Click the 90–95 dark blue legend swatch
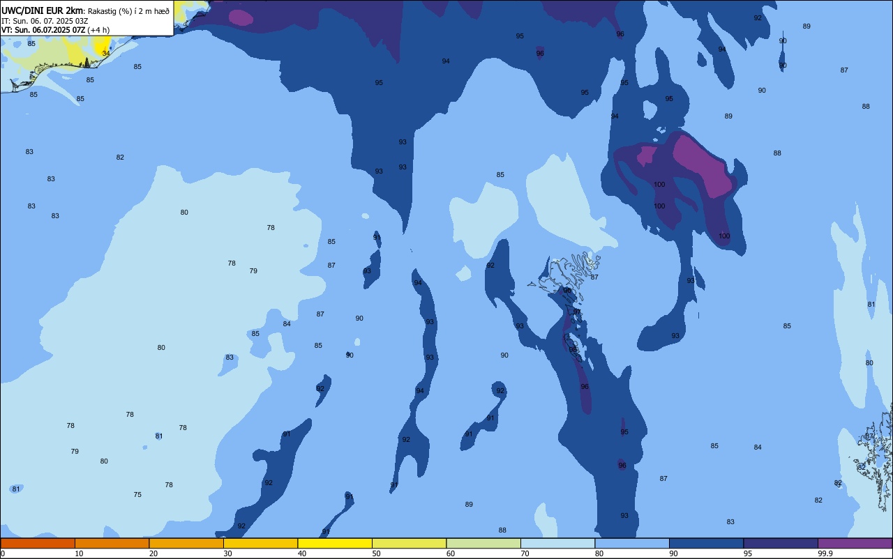Viewport: 893px width, 559px height. click(x=706, y=543)
